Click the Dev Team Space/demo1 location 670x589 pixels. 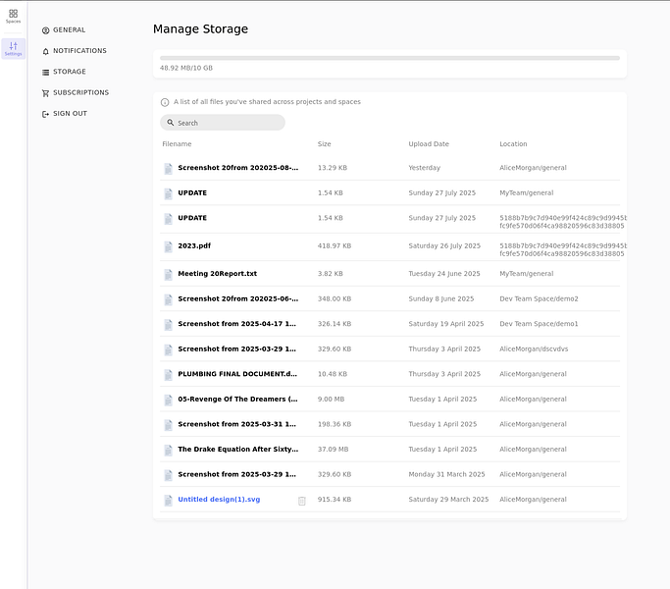tap(539, 324)
